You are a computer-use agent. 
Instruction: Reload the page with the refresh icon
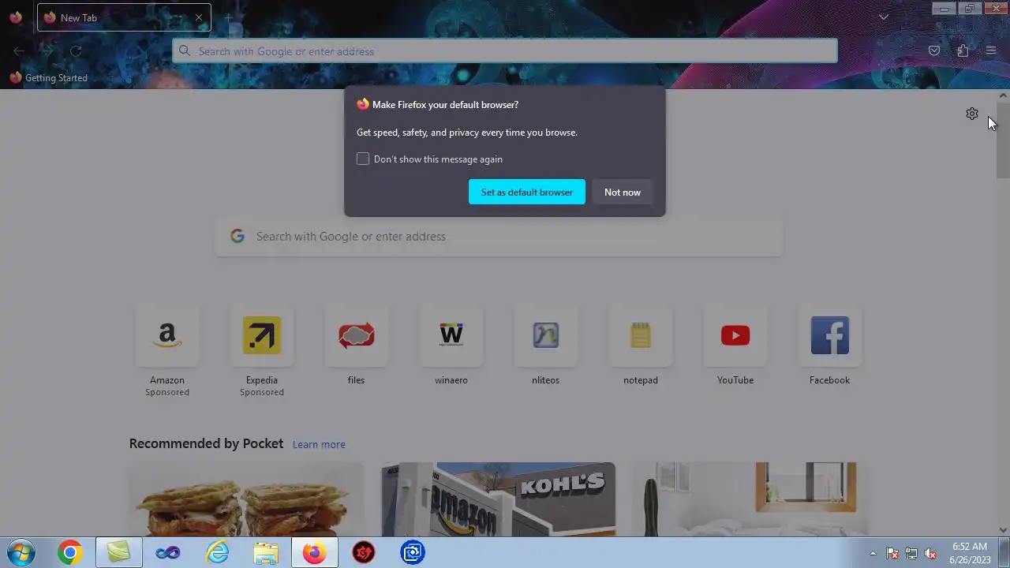point(76,51)
